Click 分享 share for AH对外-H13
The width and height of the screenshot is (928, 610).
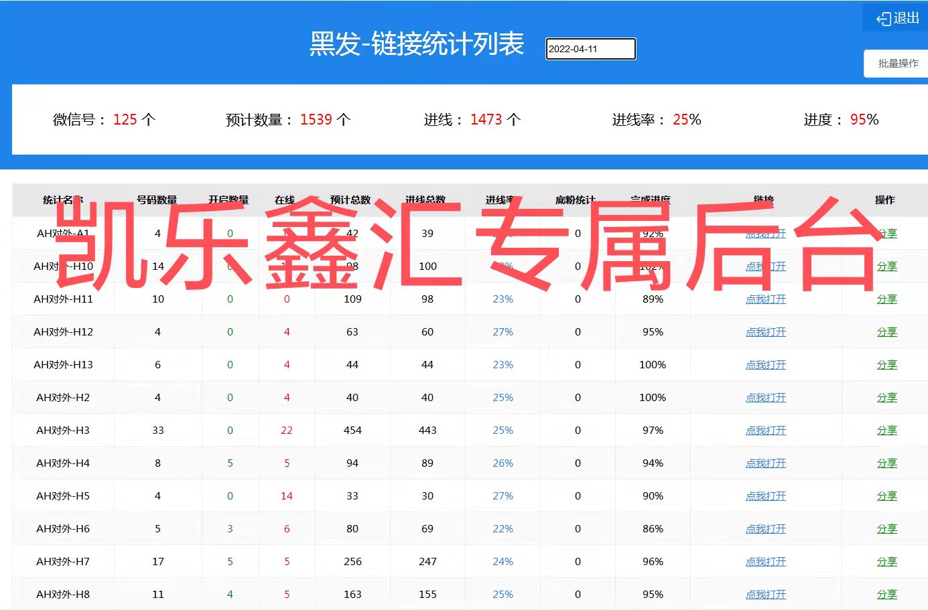click(x=887, y=365)
